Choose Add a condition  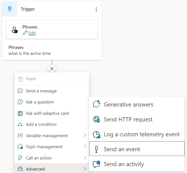[52, 124]
